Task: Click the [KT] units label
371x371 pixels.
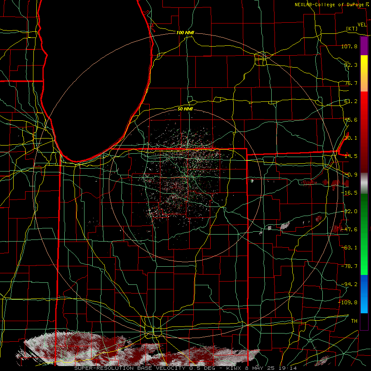Action: tap(352, 28)
